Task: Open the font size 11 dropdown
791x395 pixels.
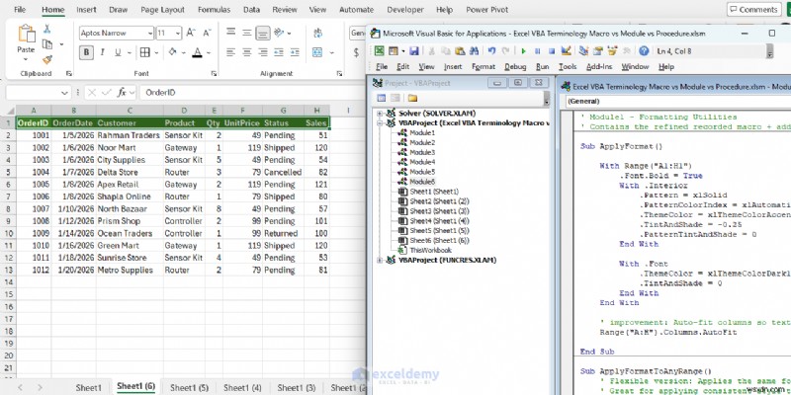Action: 178,34
